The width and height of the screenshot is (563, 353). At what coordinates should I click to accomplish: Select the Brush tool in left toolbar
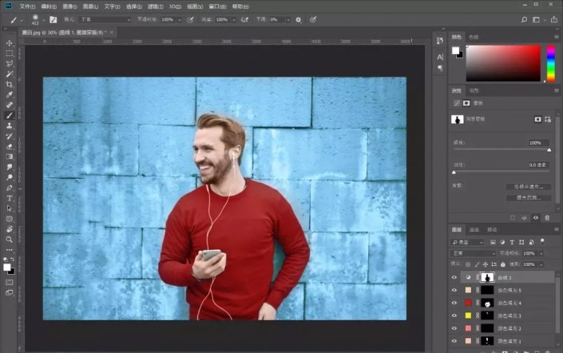click(10, 116)
